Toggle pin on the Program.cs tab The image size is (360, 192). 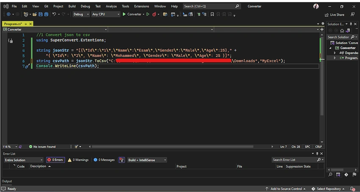click(x=26, y=24)
